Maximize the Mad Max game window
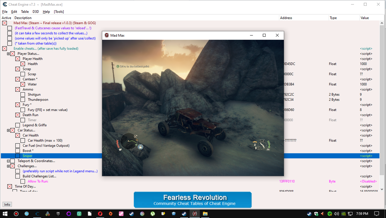The height and width of the screenshot is (218, 386). [x=264, y=35]
